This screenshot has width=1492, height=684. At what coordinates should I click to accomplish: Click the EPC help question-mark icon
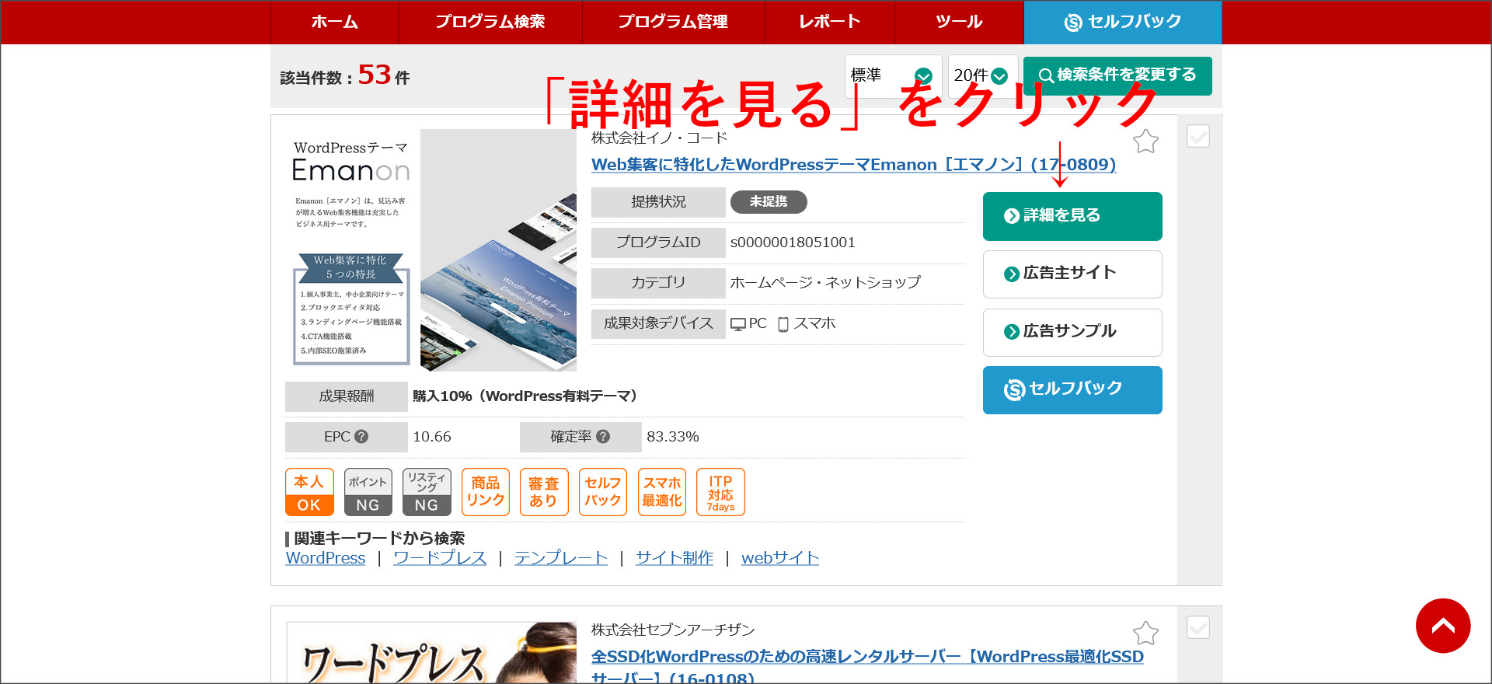pos(361,437)
